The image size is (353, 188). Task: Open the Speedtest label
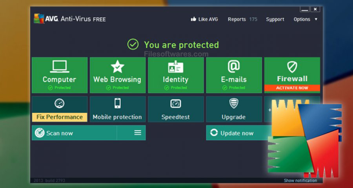point(176,117)
